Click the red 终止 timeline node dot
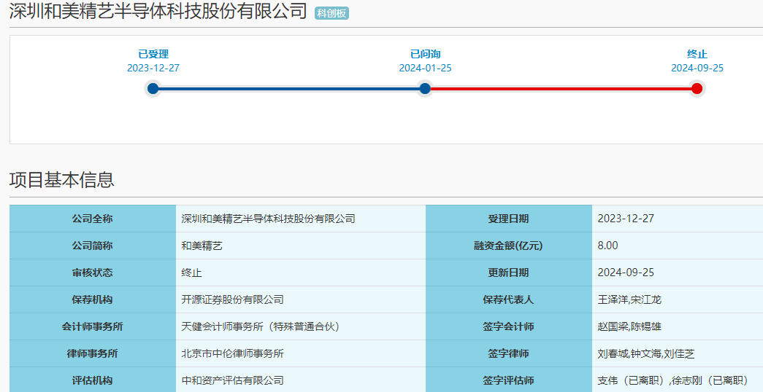This screenshot has width=763, height=392. point(697,88)
